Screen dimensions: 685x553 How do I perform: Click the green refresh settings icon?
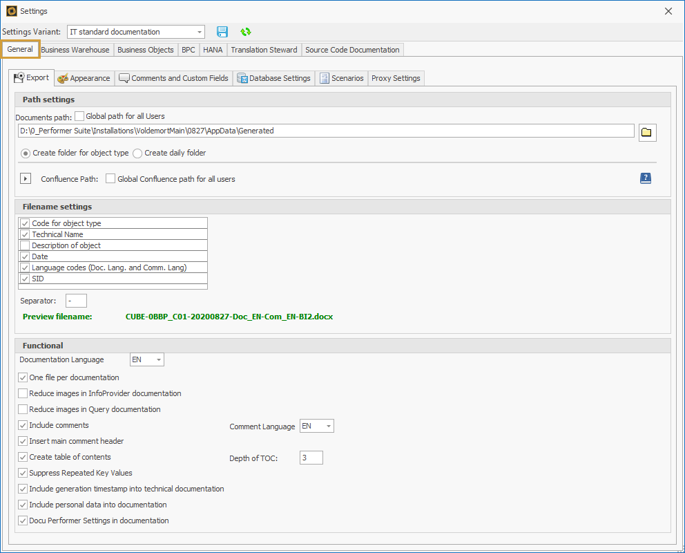pyautogui.click(x=245, y=32)
